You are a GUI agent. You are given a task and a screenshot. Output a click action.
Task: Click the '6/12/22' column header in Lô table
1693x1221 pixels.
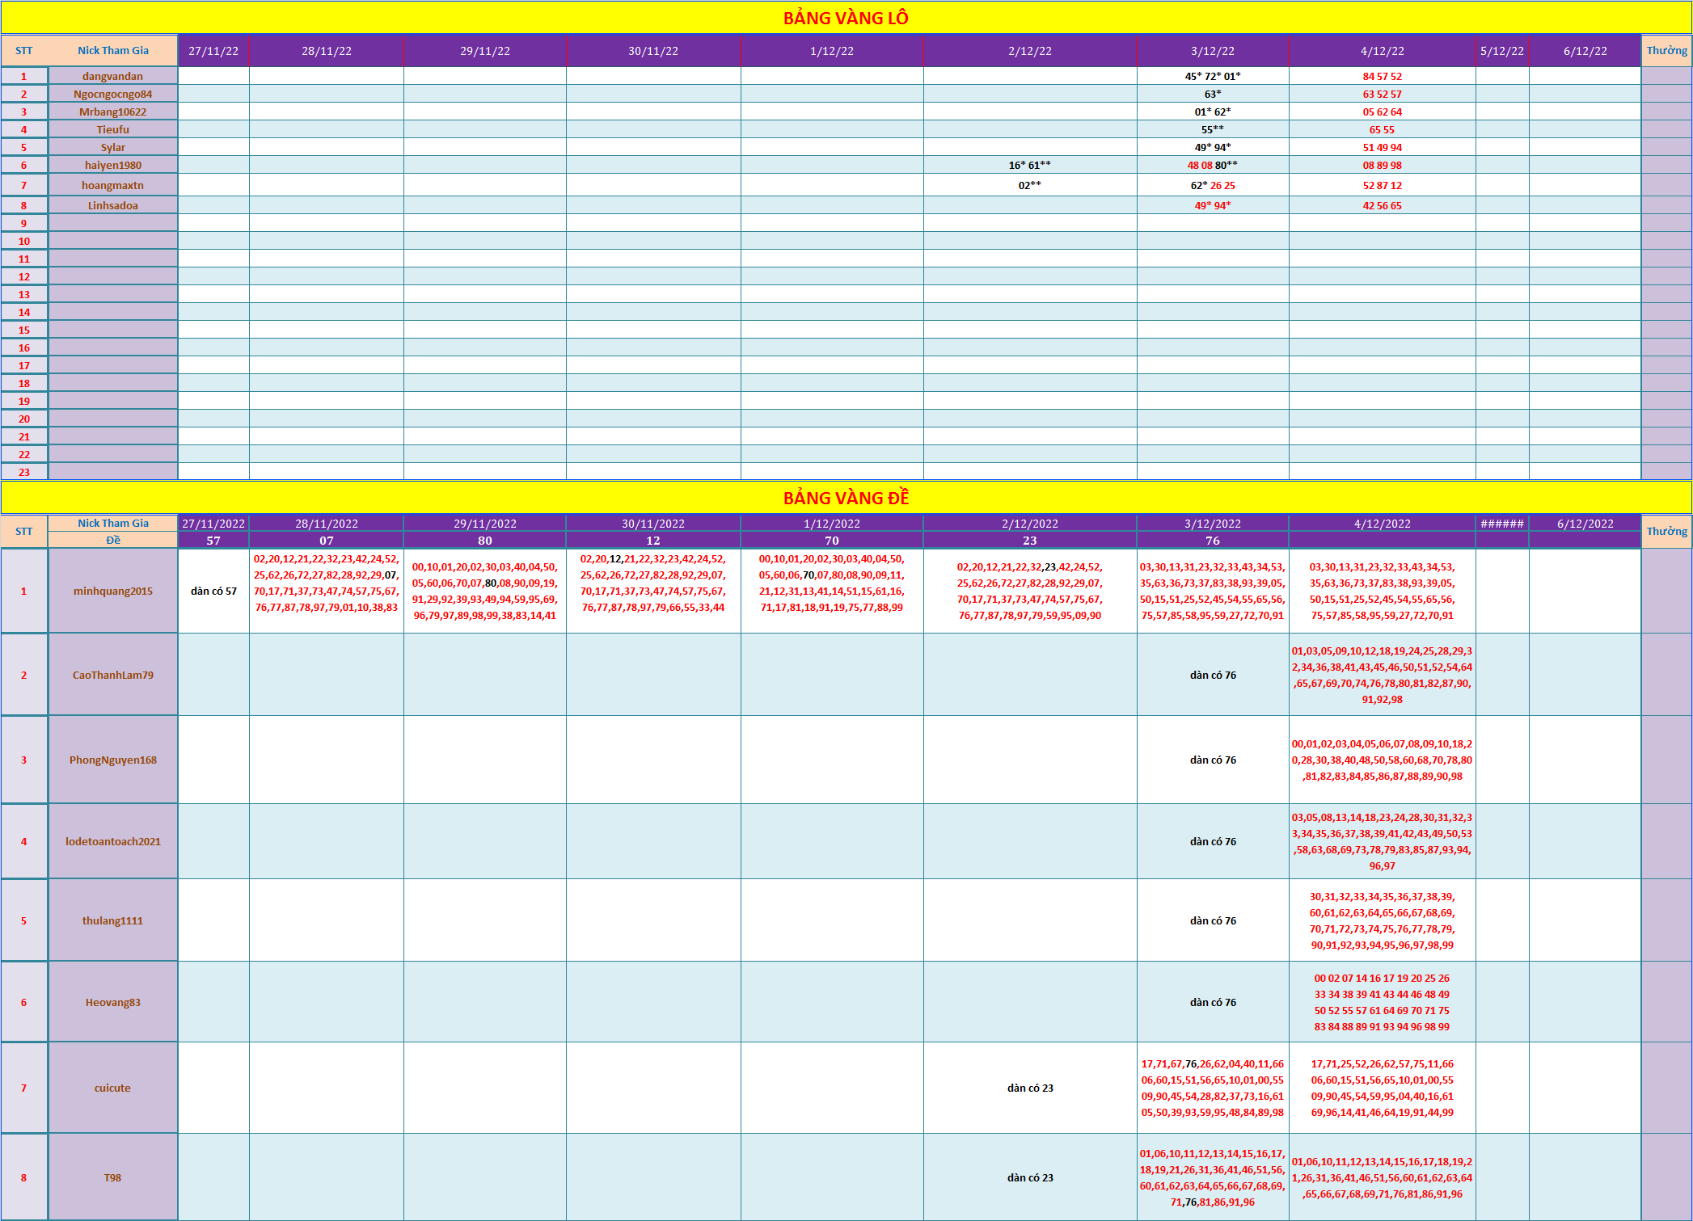tap(1585, 51)
